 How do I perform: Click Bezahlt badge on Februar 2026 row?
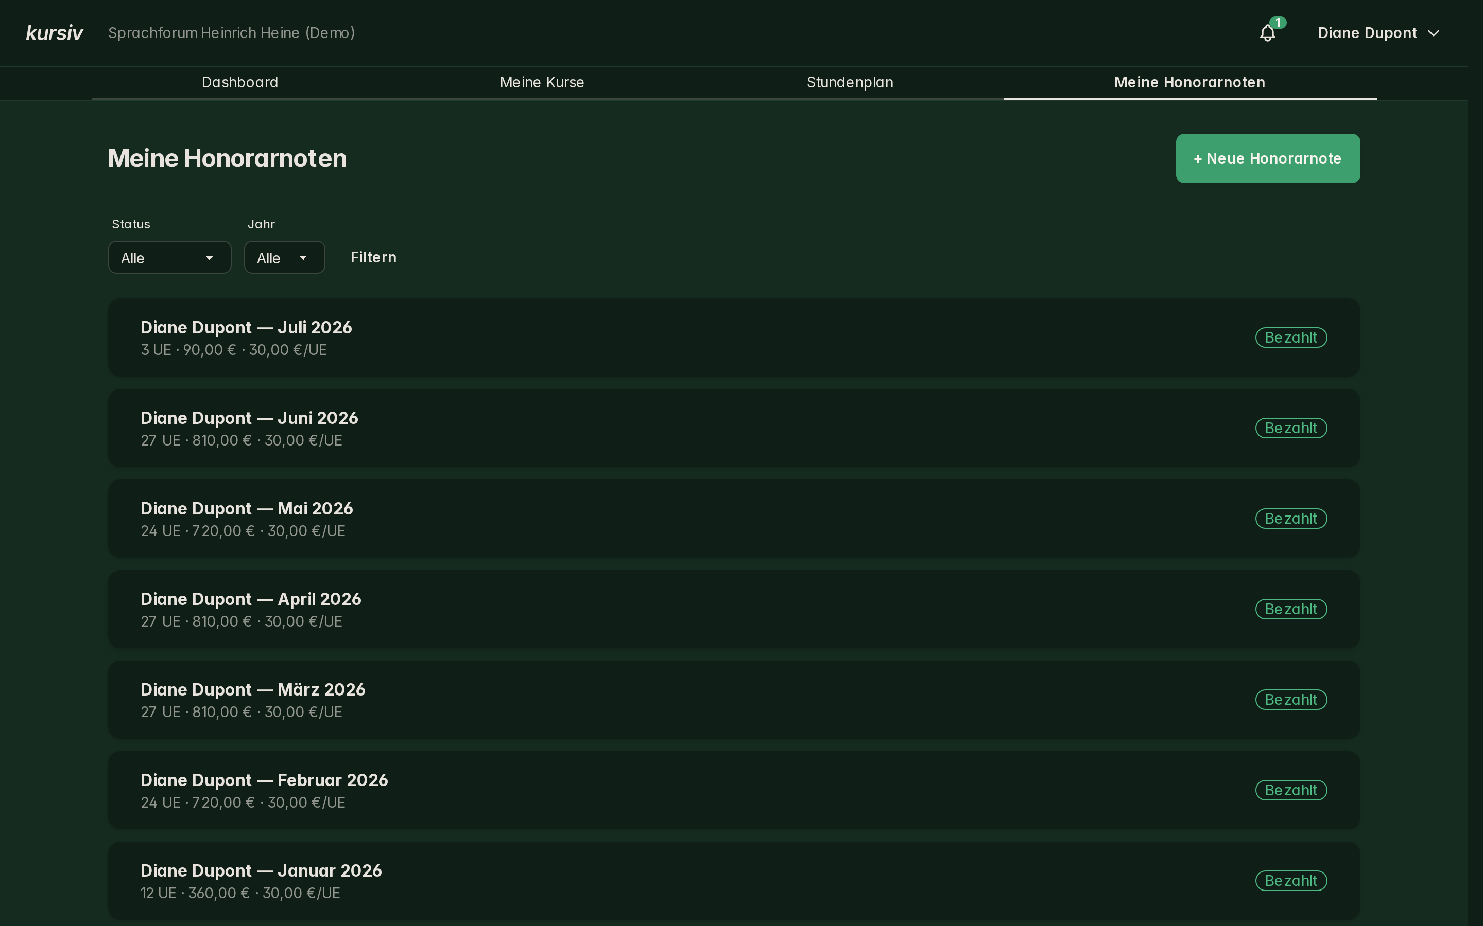click(x=1291, y=791)
